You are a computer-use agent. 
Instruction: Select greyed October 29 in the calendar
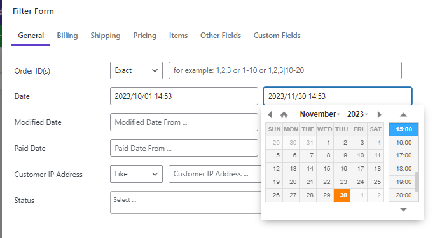pos(274,143)
